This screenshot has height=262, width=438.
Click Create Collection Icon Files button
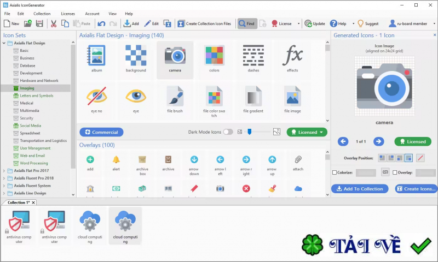204,23
